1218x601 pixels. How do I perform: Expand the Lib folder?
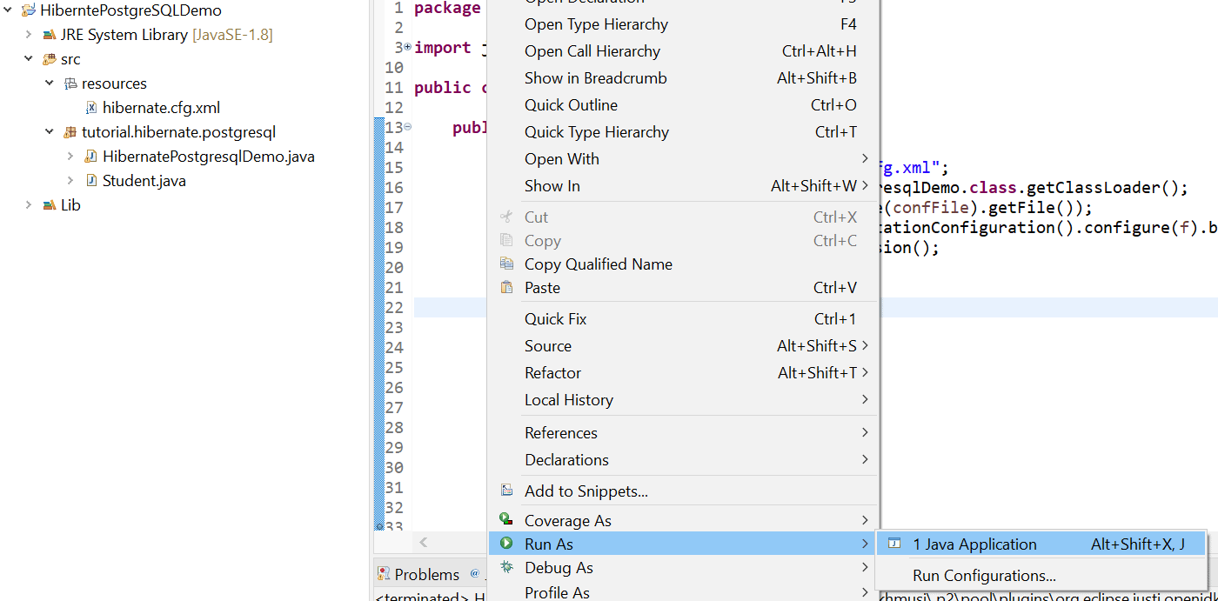click(29, 205)
